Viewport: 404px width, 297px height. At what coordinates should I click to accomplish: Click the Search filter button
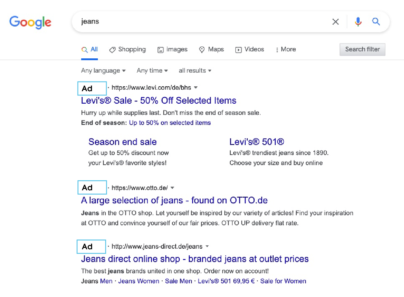point(362,49)
